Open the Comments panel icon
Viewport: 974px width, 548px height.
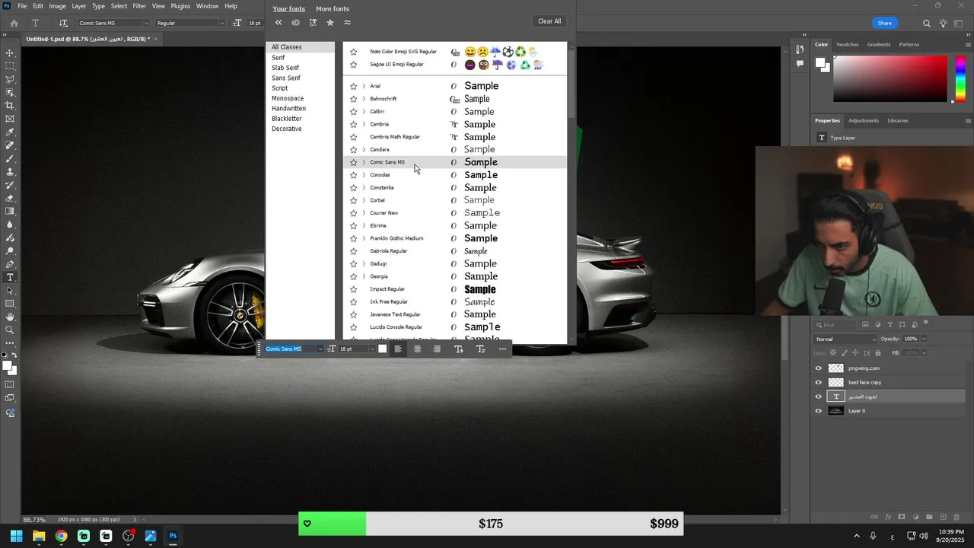(800, 64)
